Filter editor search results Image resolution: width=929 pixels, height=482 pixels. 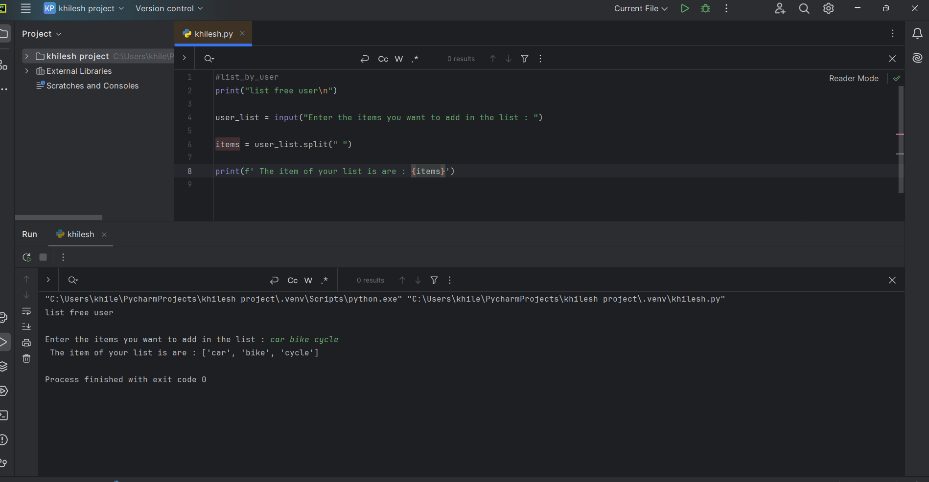click(525, 59)
